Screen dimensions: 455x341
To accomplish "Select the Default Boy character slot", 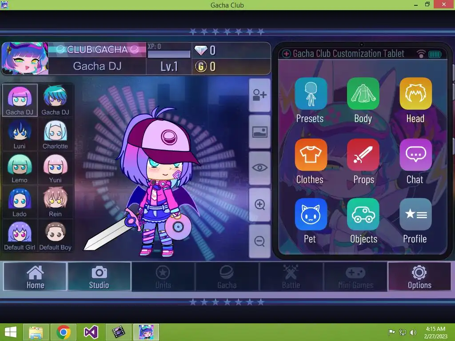I will pyautogui.click(x=56, y=236).
